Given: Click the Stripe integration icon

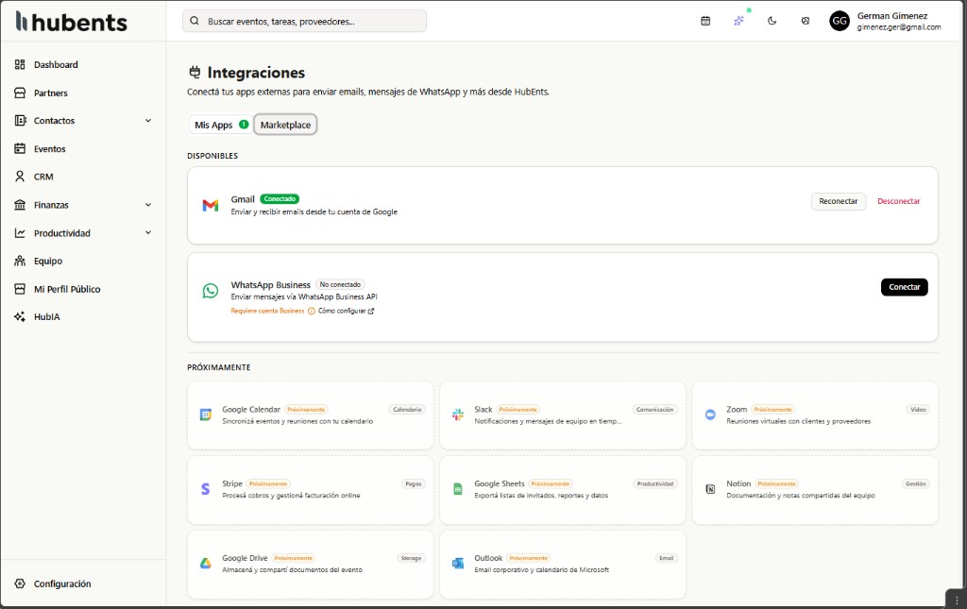Looking at the screenshot, I should (205, 487).
